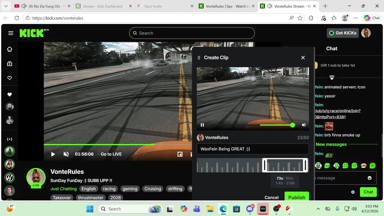The width and height of the screenshot is (384, 216).
Task: Mute the clip preview volume
Action: point(304,125)
